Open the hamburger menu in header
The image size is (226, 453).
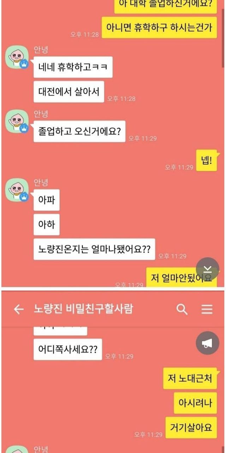tap(207, 310)
